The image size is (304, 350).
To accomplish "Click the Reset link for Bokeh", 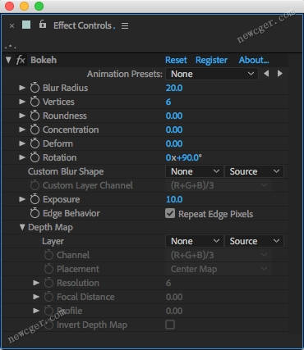I will [x=176, y=60].
